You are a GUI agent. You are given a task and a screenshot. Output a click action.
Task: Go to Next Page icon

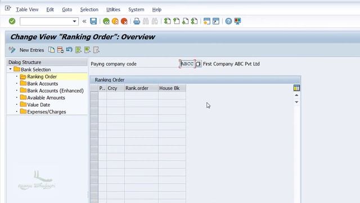pos(185,21)
